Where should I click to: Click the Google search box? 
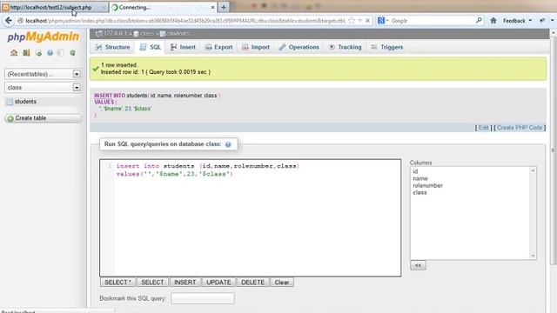432,21
